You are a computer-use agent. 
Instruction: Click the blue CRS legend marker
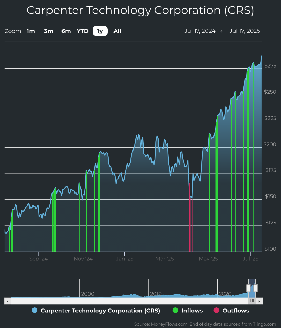point(35,310)
